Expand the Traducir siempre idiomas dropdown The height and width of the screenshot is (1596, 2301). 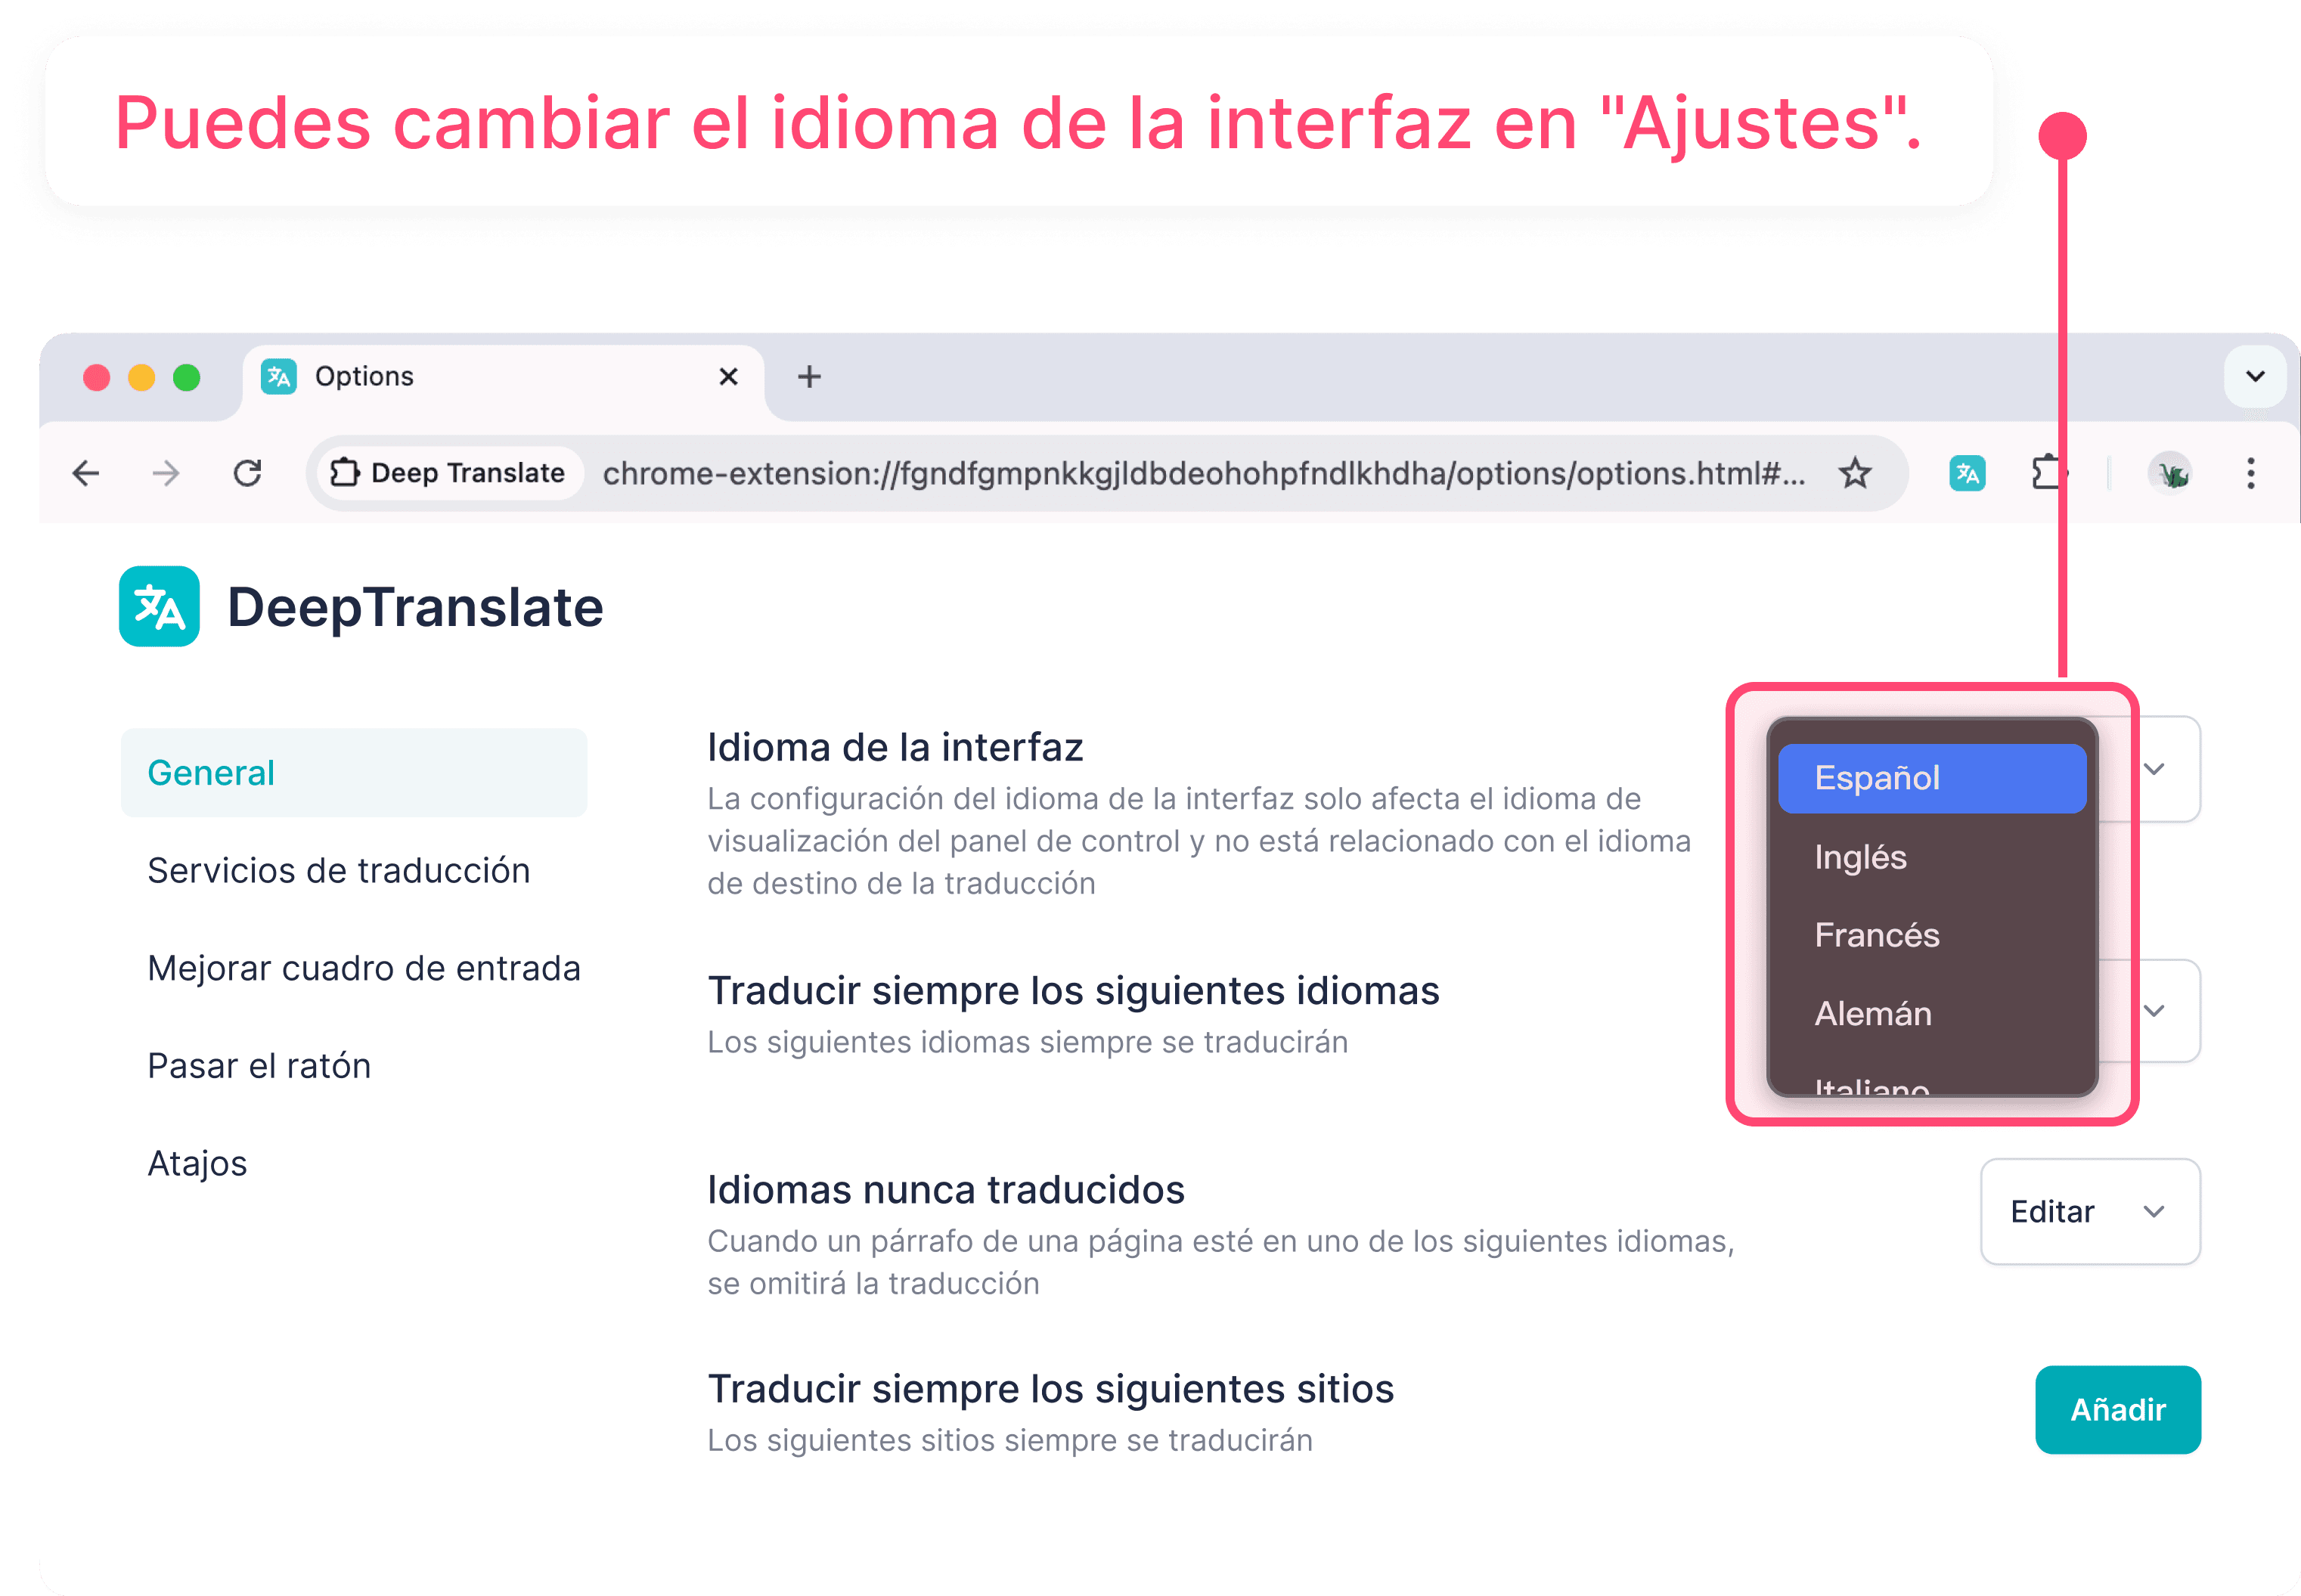[x=2154, y=1011]
